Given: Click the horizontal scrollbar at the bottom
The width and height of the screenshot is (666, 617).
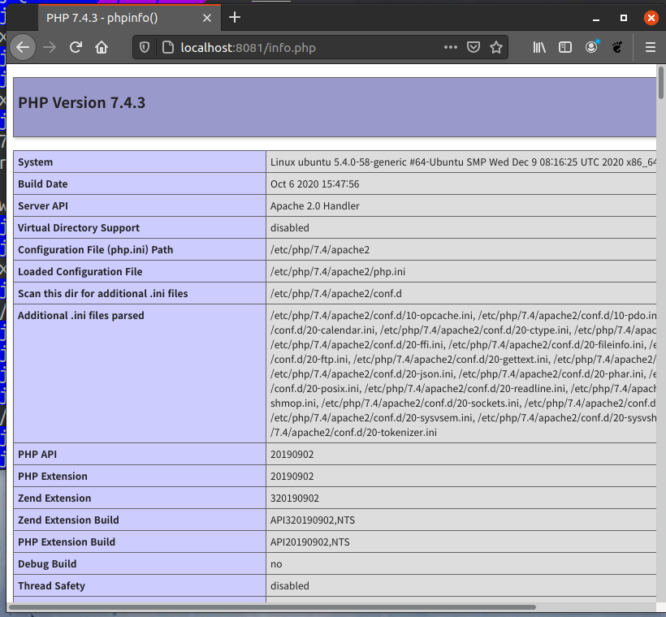Looking at the screenshot, I should tap(272, 606).
